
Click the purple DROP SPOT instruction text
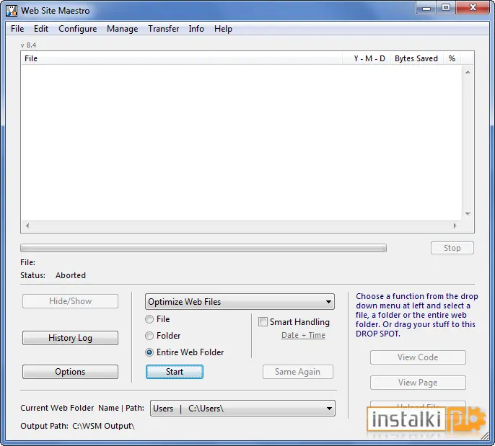(417, 315)
